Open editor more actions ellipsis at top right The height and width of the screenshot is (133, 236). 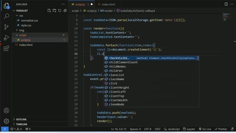232,4
